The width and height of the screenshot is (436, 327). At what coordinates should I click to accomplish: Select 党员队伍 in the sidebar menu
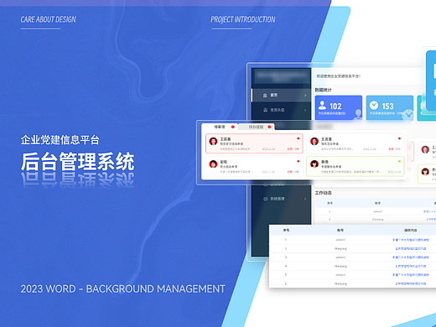(x=281, y=110)
